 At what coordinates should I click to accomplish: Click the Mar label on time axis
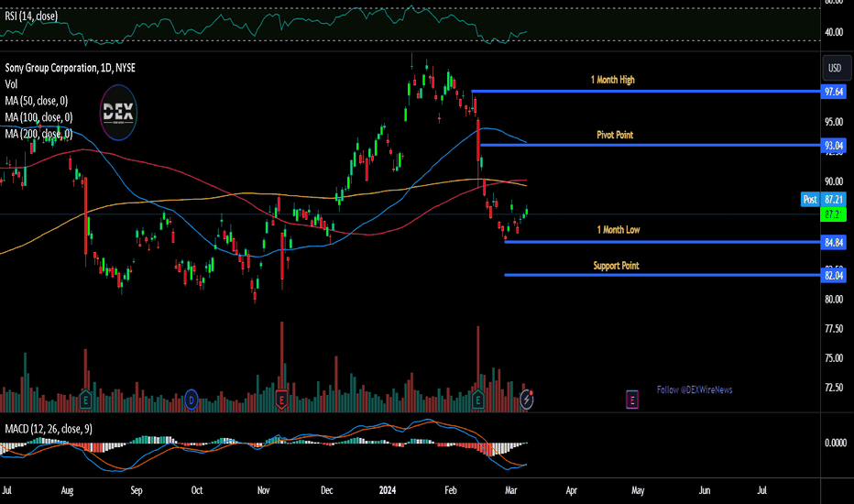point(511,490)
